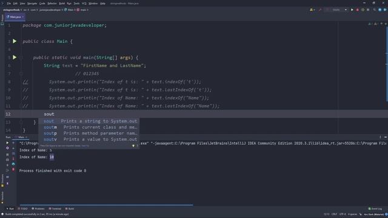Click Main class in the breadcrumb bar
388x218 pixels.
[x=69, y=10]
